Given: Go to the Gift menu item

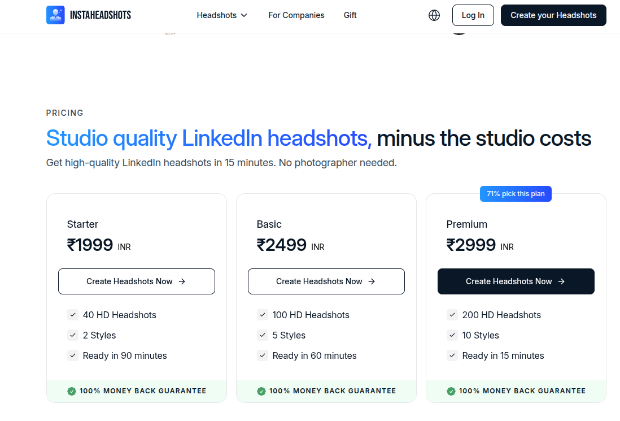Looking at the screenshot, I should click(x=350, y=15).
